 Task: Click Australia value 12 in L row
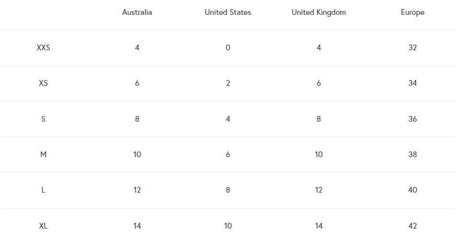coord(137,190)
